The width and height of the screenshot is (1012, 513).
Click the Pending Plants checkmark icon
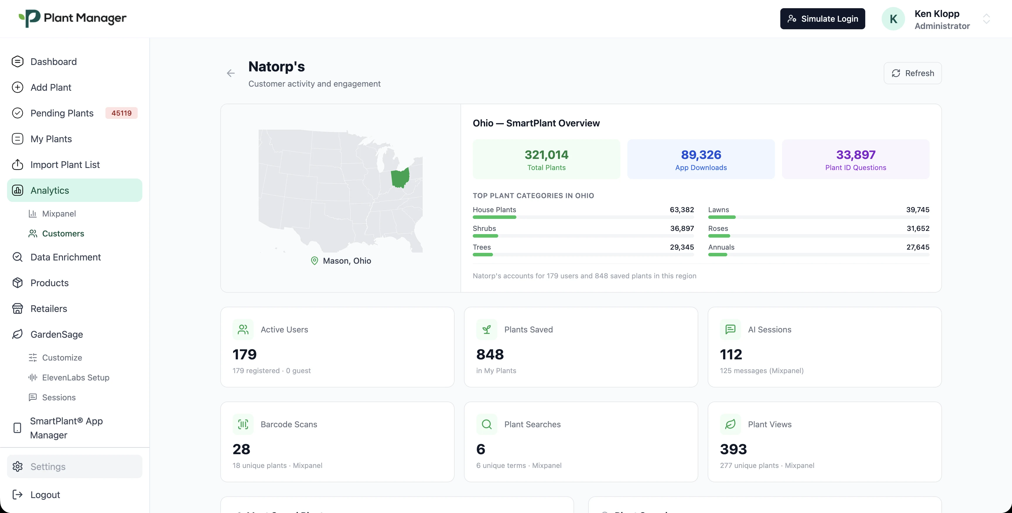(17, 113)
